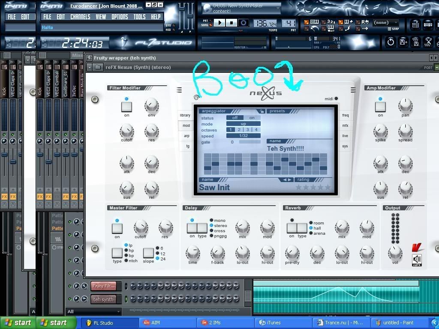Click the Delay type selector button
The width and height of the screenshot is (439, 329).
(x=202, y=228)
